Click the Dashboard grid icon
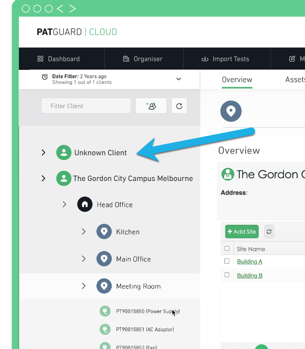Screen dimensions: 305x349 click(40, 59)
